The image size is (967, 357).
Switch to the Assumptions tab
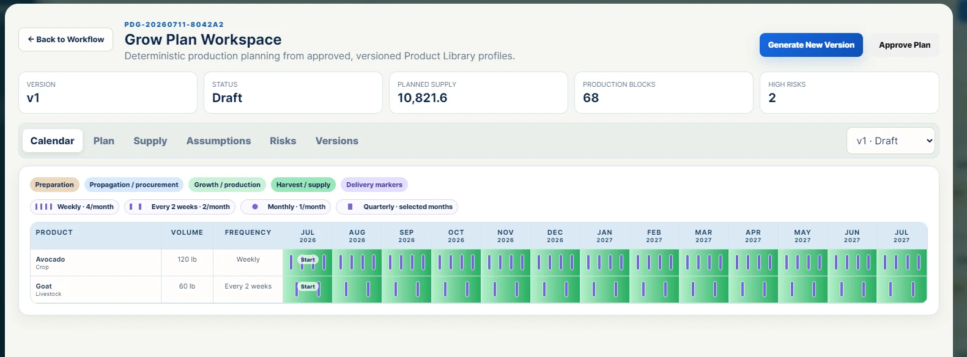[x=218, y=141]
